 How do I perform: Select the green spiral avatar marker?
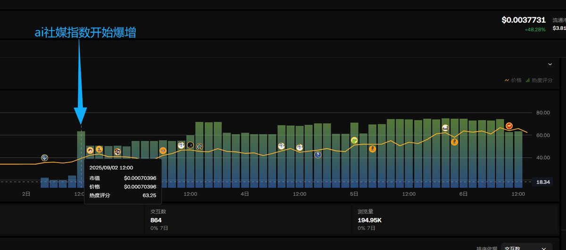[200, 147]
